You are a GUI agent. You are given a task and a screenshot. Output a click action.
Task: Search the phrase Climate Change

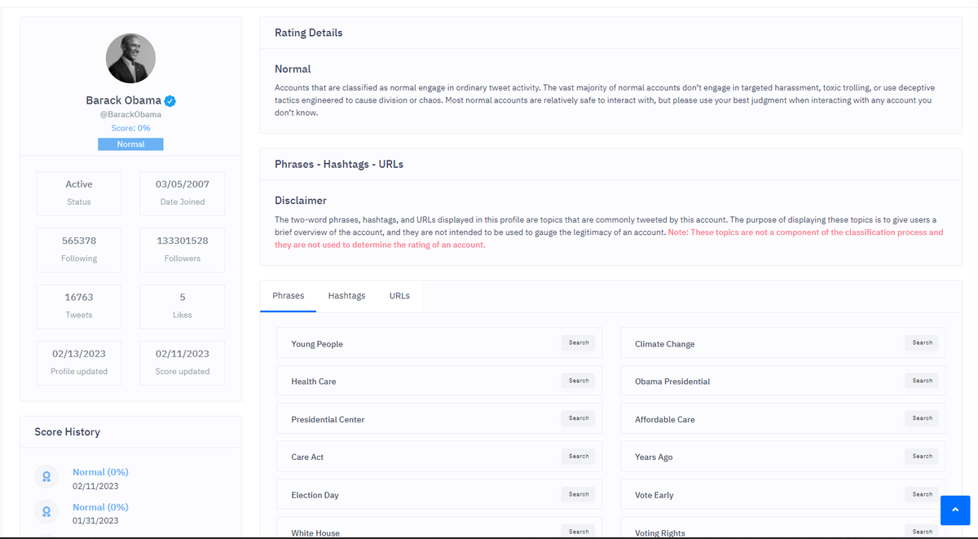pos(923,343)
